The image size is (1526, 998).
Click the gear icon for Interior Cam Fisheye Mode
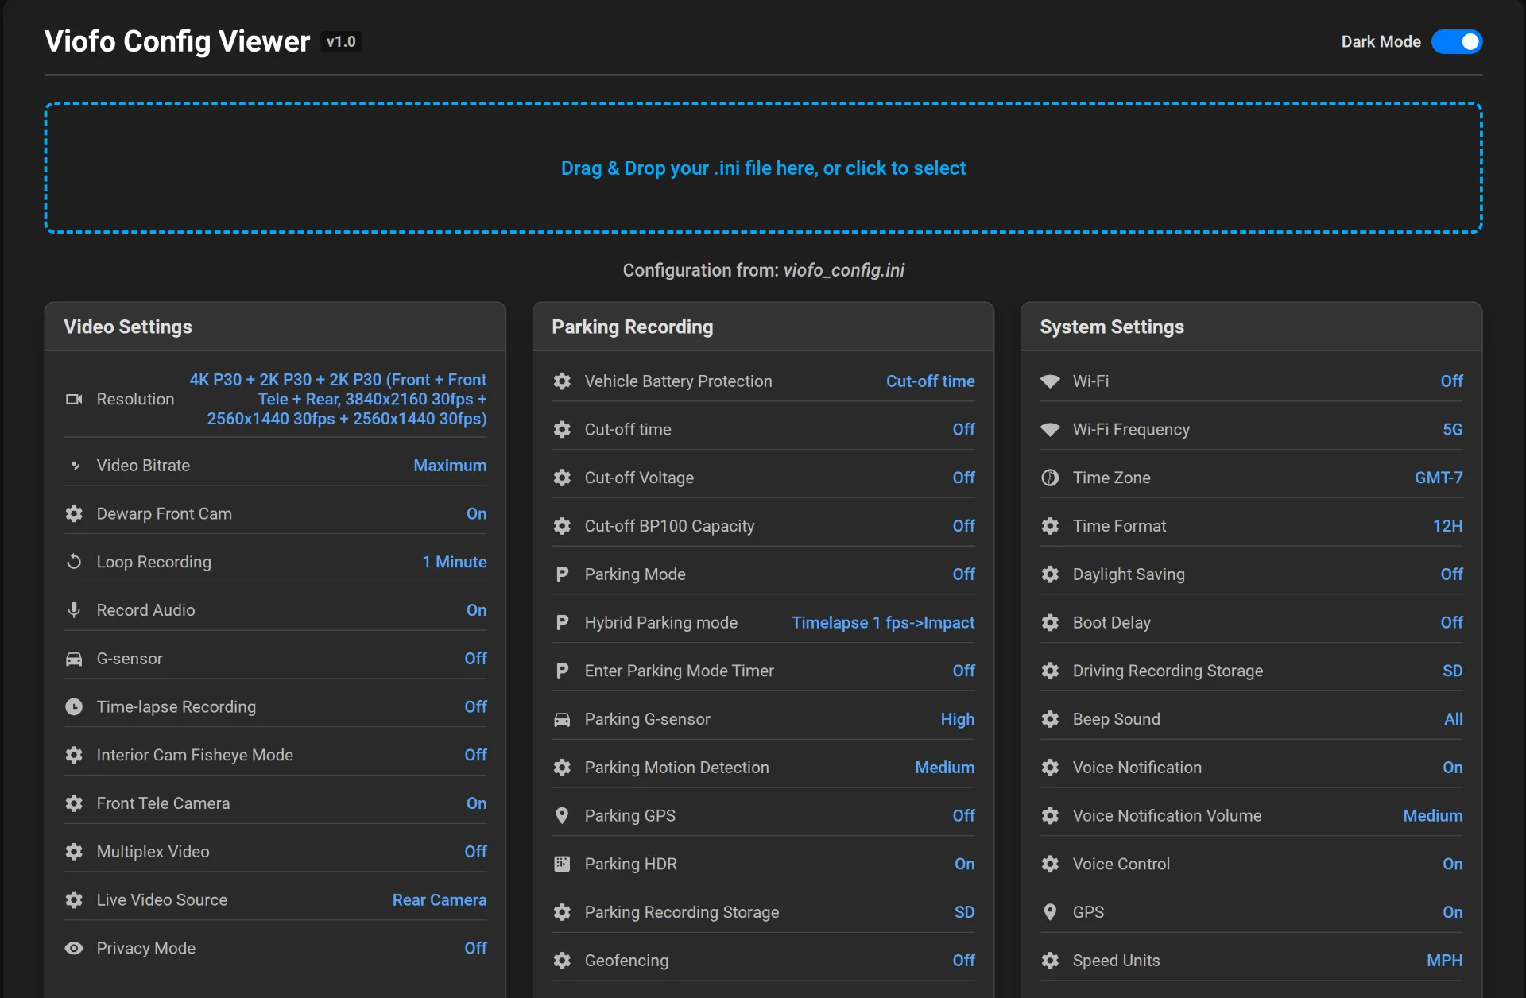point(74,755)
